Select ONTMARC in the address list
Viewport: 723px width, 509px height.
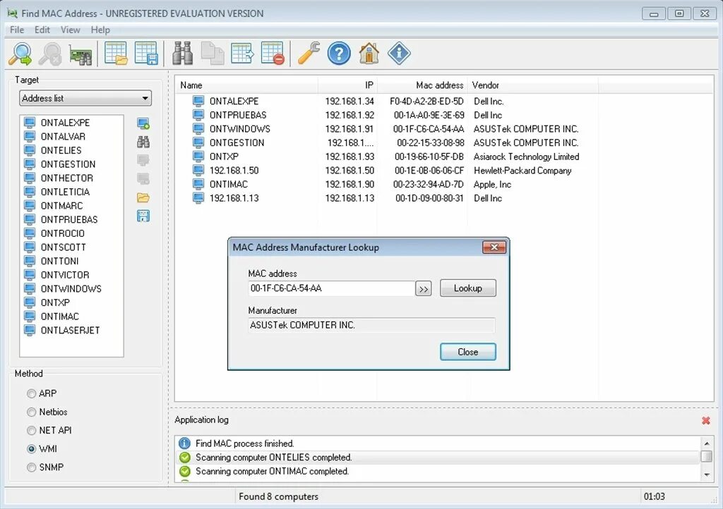pyautogui.click(x=62, y=205)
